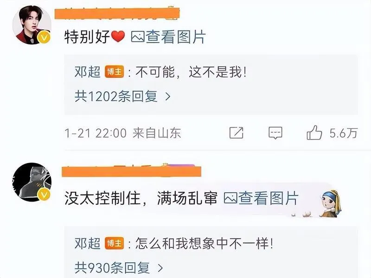Like the first comment with thumbs-up icon

pyautogui.click(x=314, y=133)
